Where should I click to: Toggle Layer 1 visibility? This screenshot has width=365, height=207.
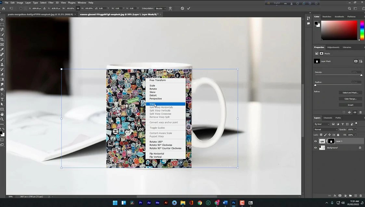(315, 141)
